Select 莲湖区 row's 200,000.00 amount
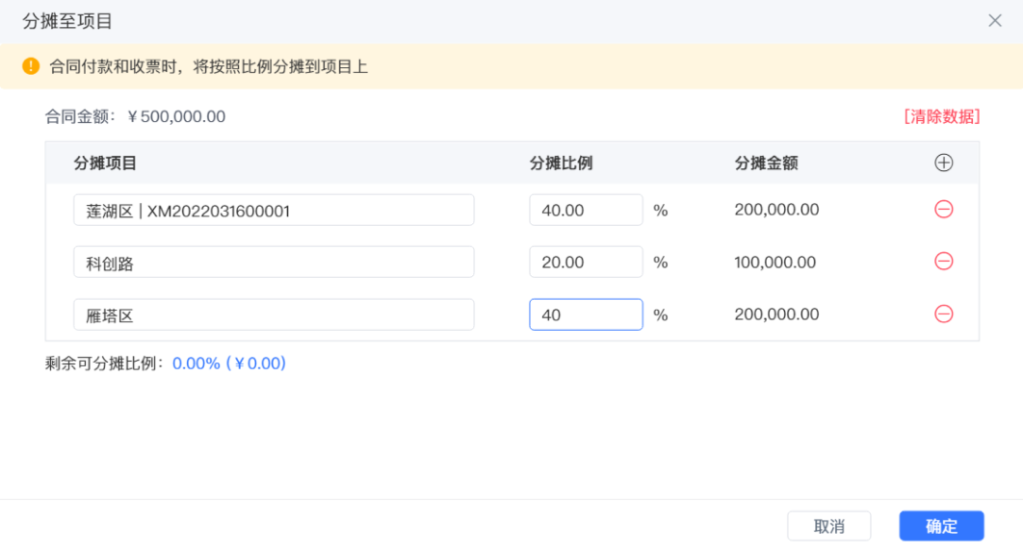 [x=776, y=210]
